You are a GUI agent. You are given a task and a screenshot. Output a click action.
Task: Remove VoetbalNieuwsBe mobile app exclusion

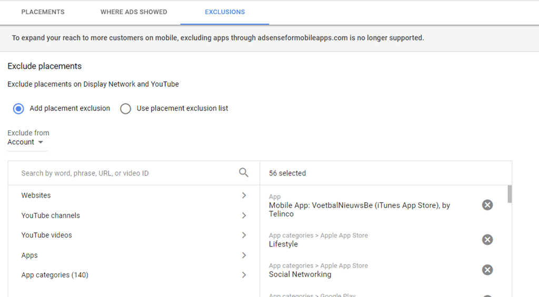487,204
